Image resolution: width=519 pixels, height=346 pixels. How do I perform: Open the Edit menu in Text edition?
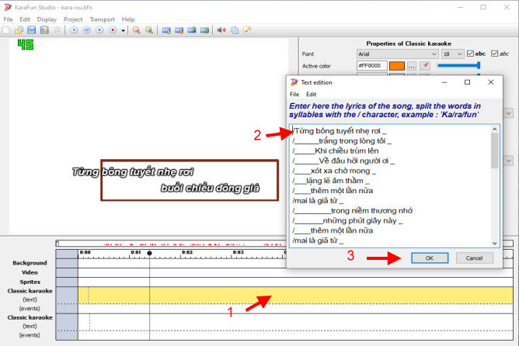[311, 94]
